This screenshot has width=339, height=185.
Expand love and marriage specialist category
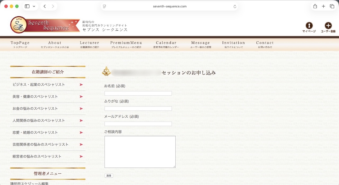(48, 132)
